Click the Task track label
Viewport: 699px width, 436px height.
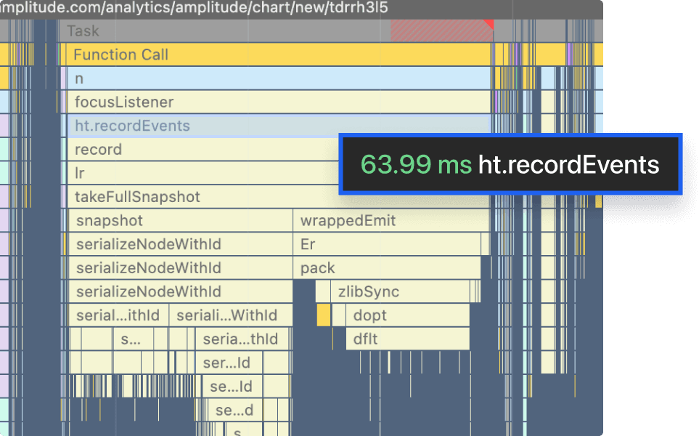82,31
